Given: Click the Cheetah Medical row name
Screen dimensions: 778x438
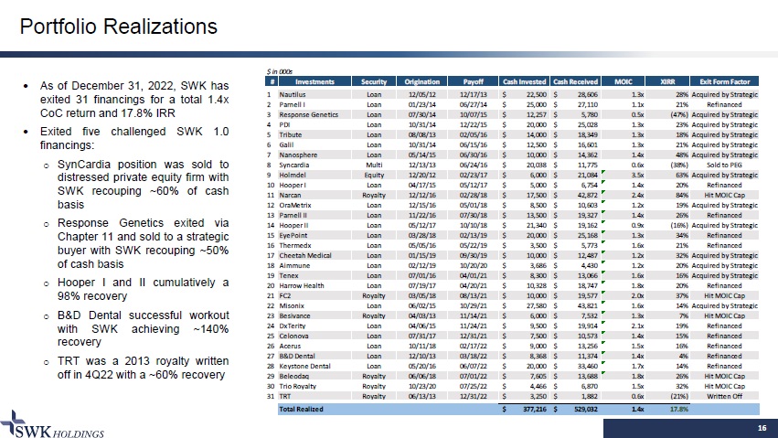Looking at the screenshot, I should click(304, 255).
